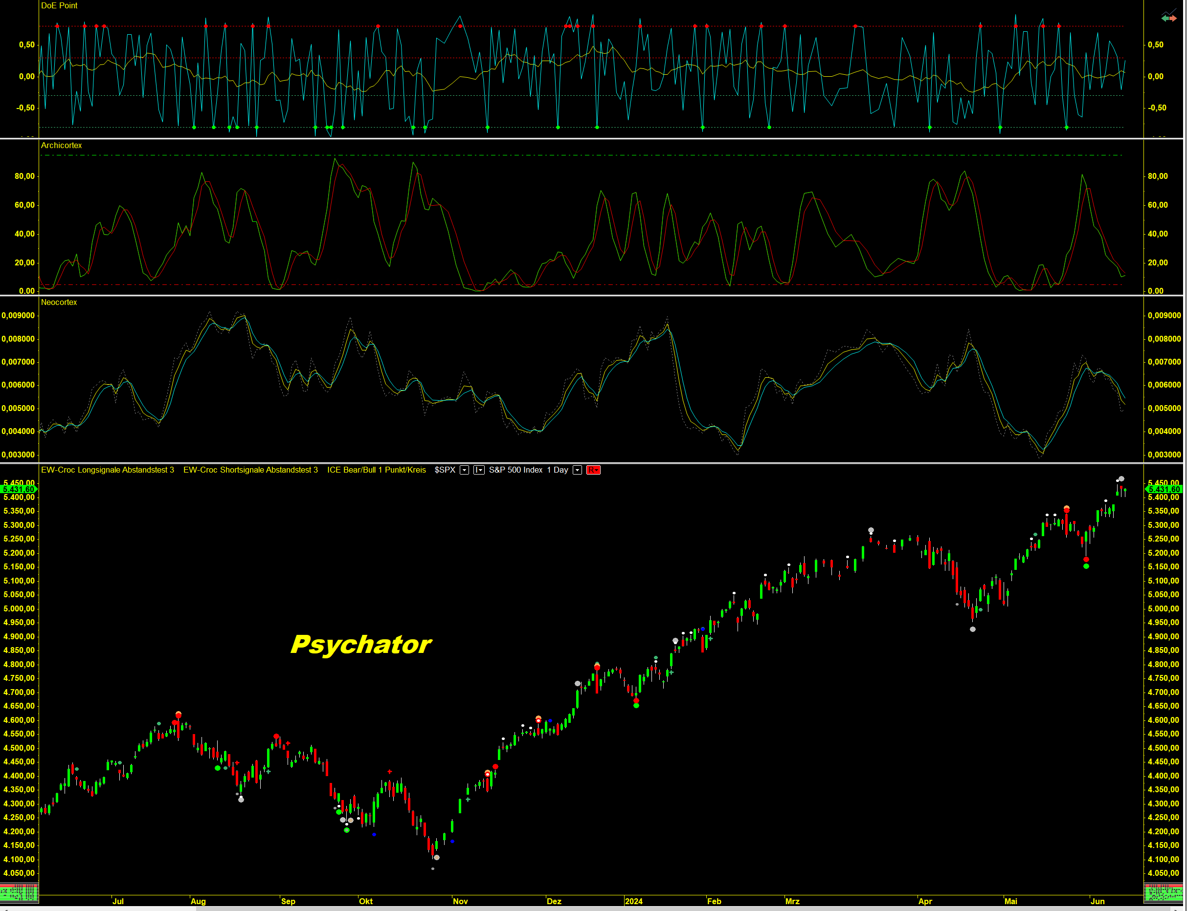This screenshot has height=911, width=1187.
Task: Click the Nov label on time axis
Action: point(460,901)
